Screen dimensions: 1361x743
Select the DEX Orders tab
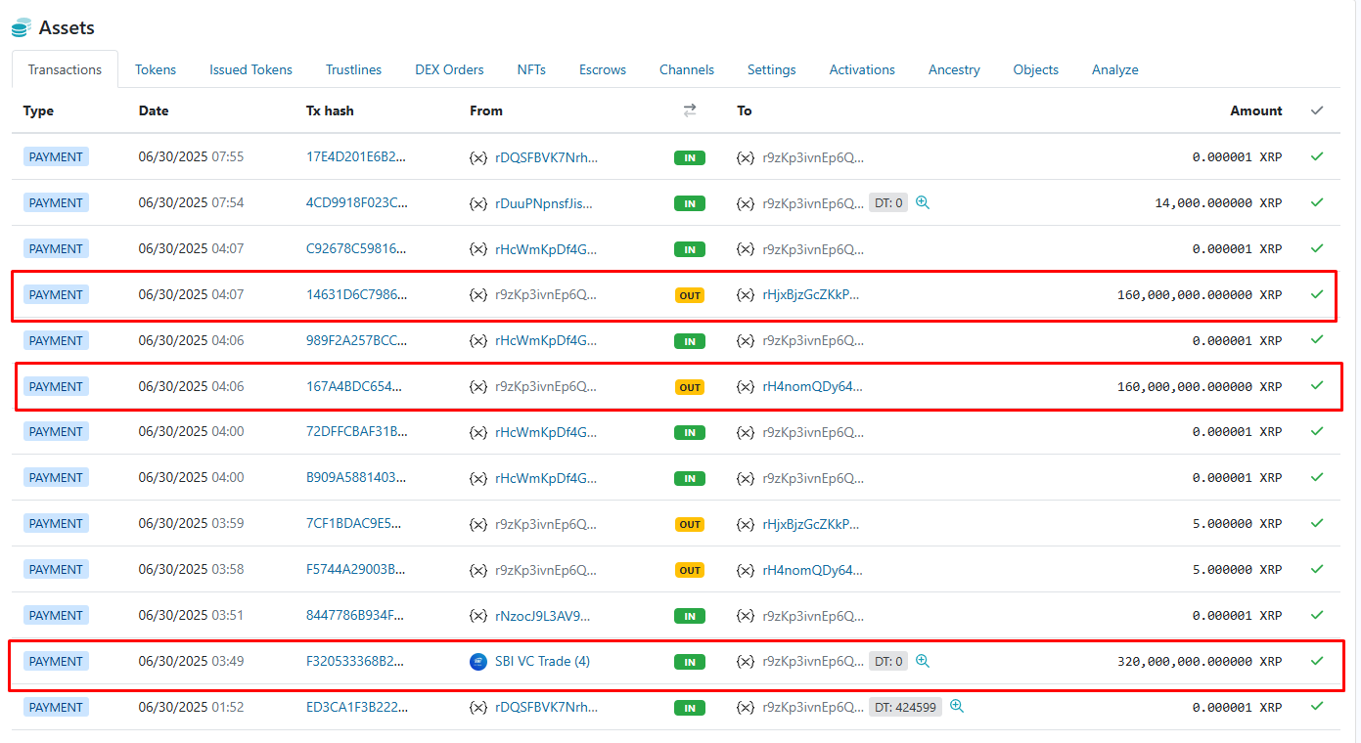449,69
